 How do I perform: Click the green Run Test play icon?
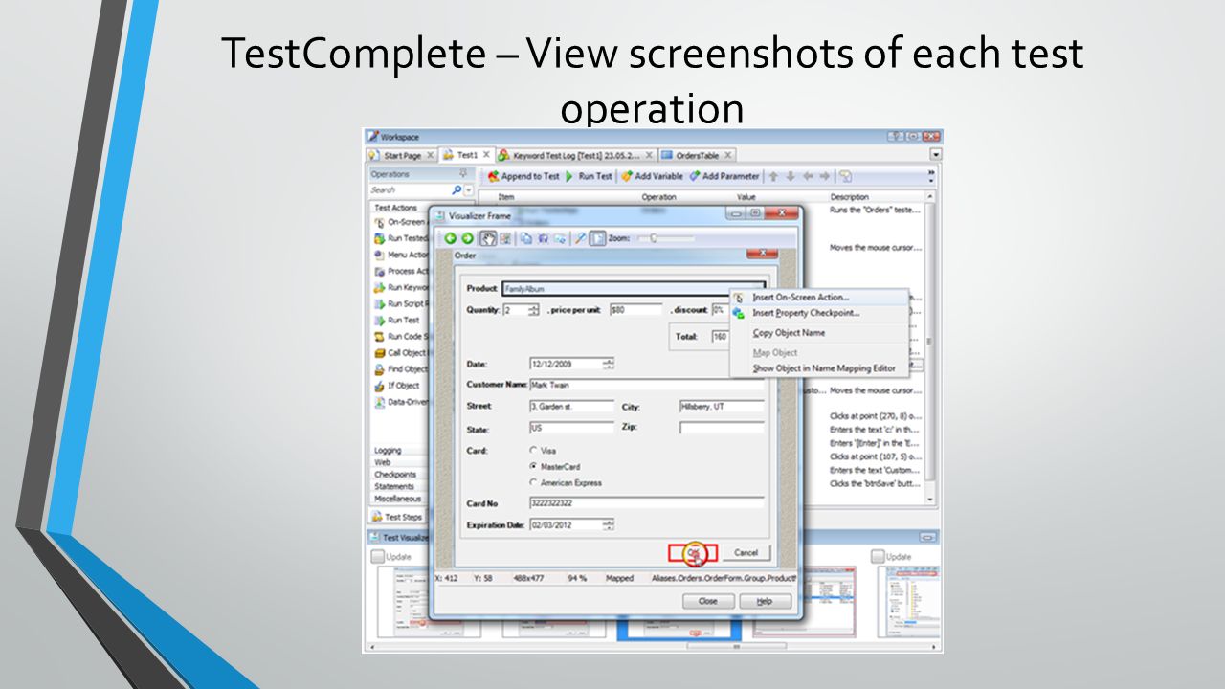click(x=569, y=177)
